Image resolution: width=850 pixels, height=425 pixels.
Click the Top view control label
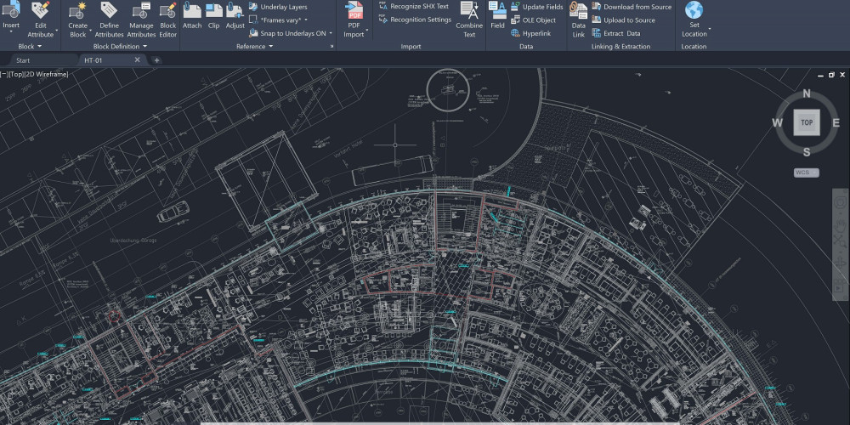click(16, 74)
